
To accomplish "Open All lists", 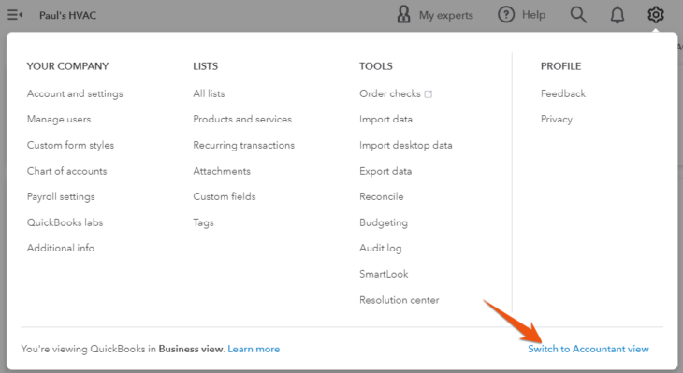I will click(209, 93).
